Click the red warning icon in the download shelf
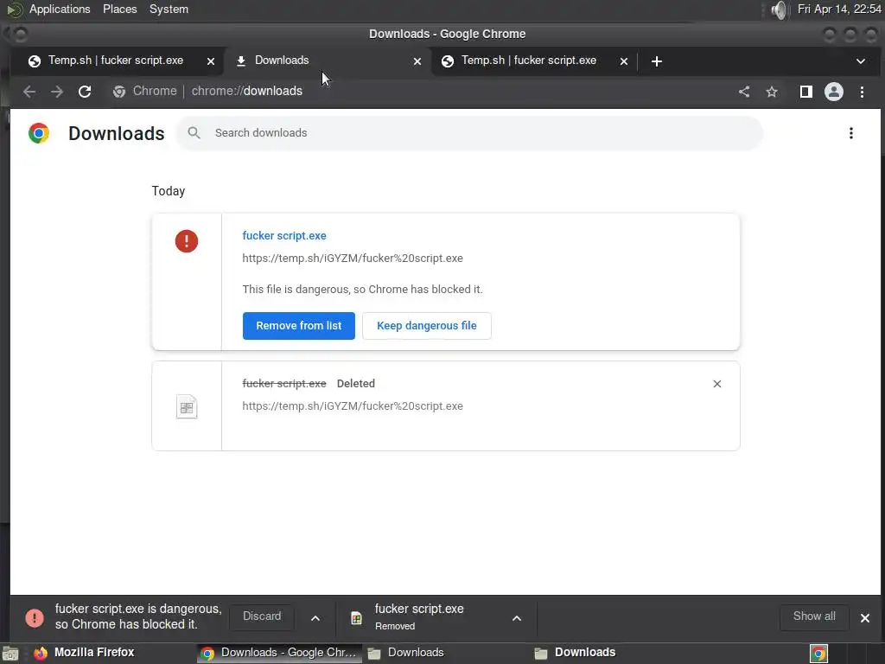 coord(35,618)
